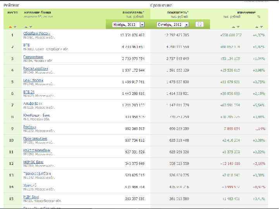Click the Альфа-Банк name
Screen dimensions: 279x209
33,103
